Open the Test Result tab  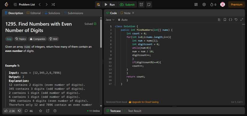(x=133, y=111)
